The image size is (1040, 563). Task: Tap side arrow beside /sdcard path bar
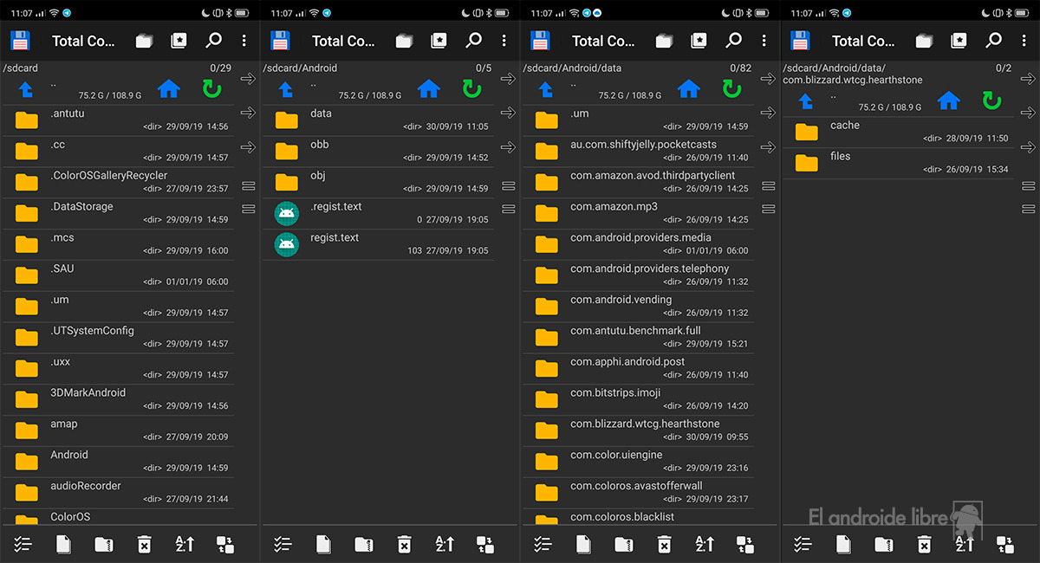pos(248,79)
